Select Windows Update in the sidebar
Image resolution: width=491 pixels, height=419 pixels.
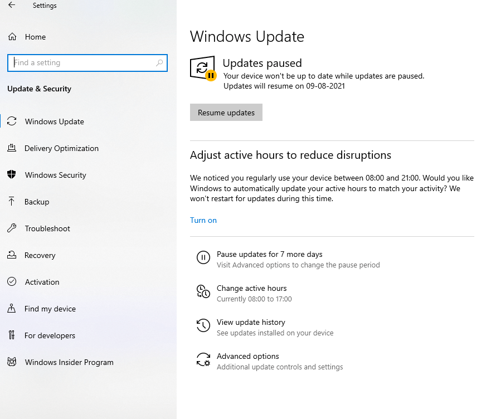pyautogui.click(x=54, y=121)
